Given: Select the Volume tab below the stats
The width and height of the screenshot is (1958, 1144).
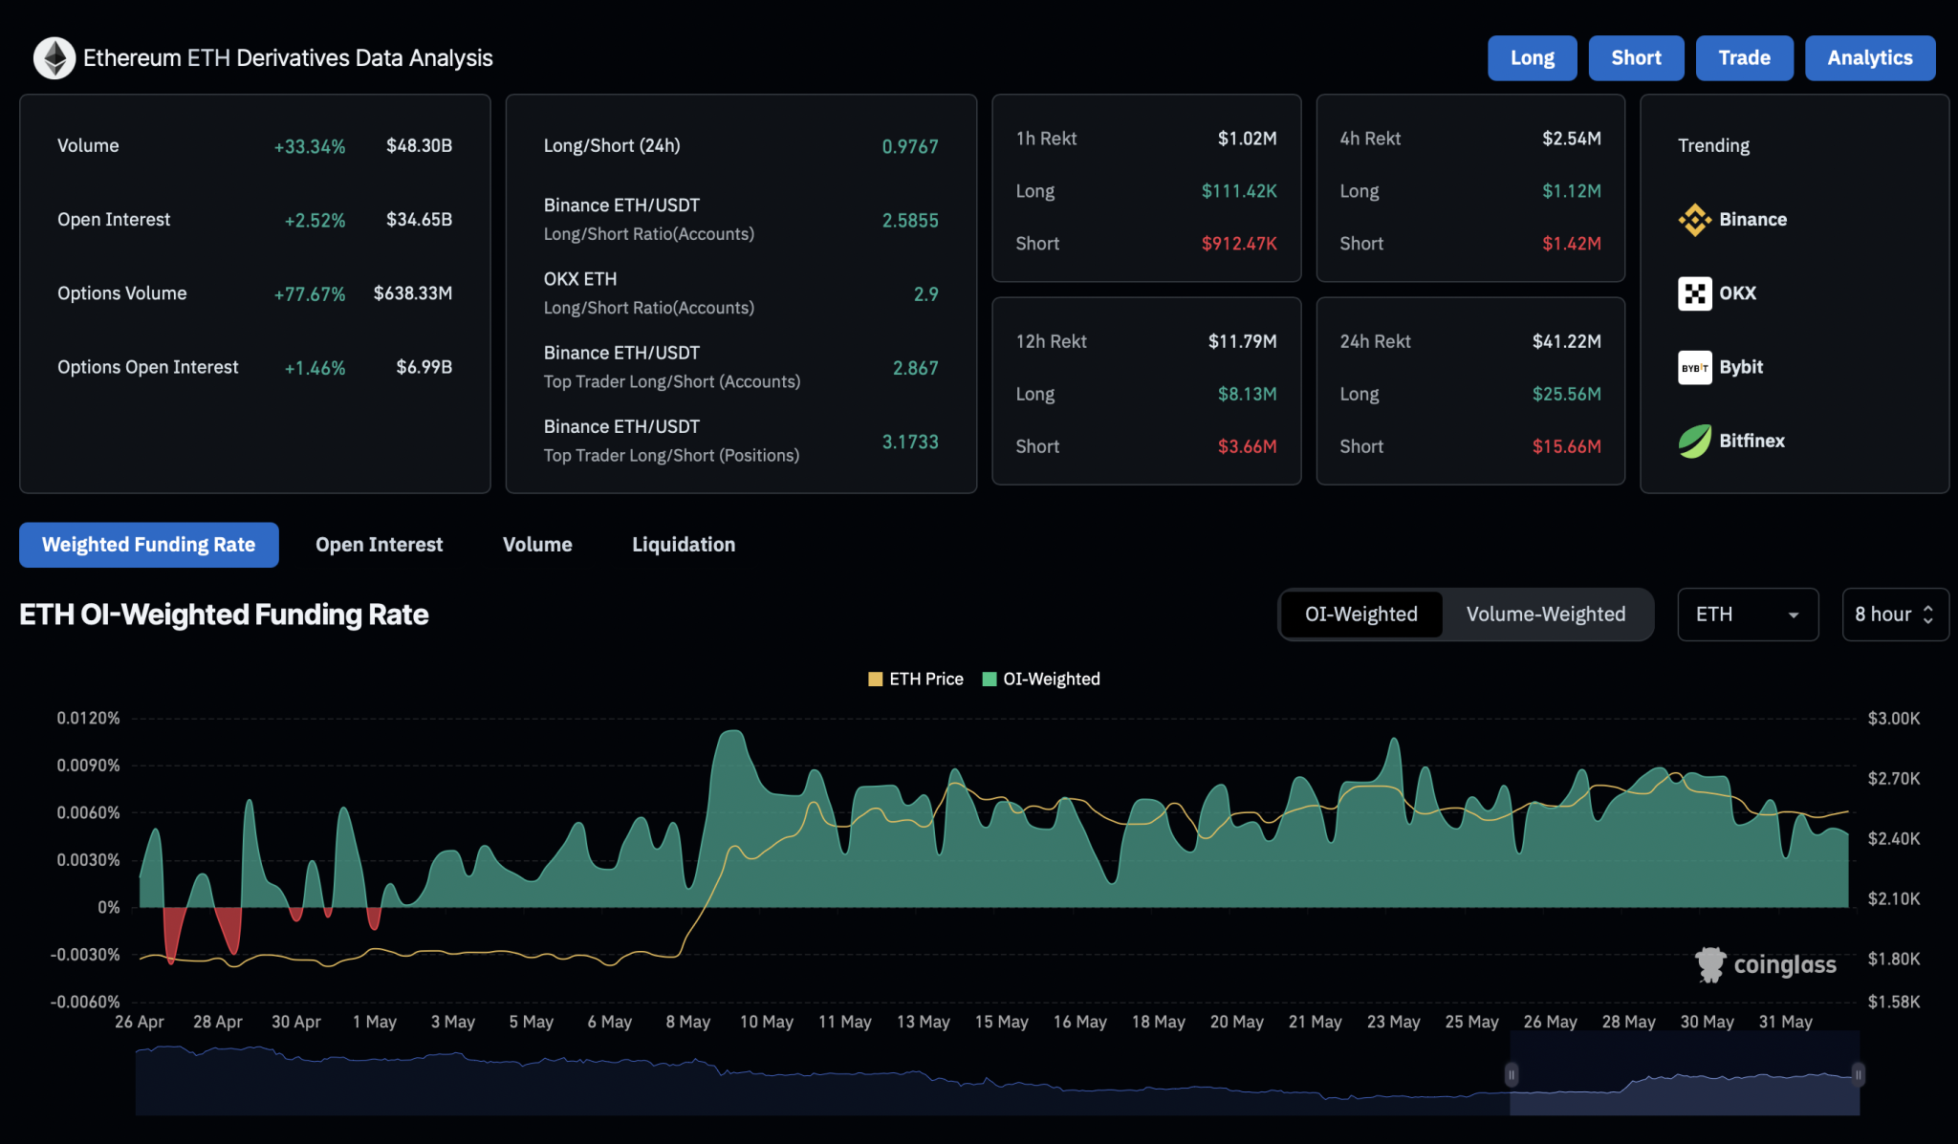Looking at the screenshot, I should (536, 545).
